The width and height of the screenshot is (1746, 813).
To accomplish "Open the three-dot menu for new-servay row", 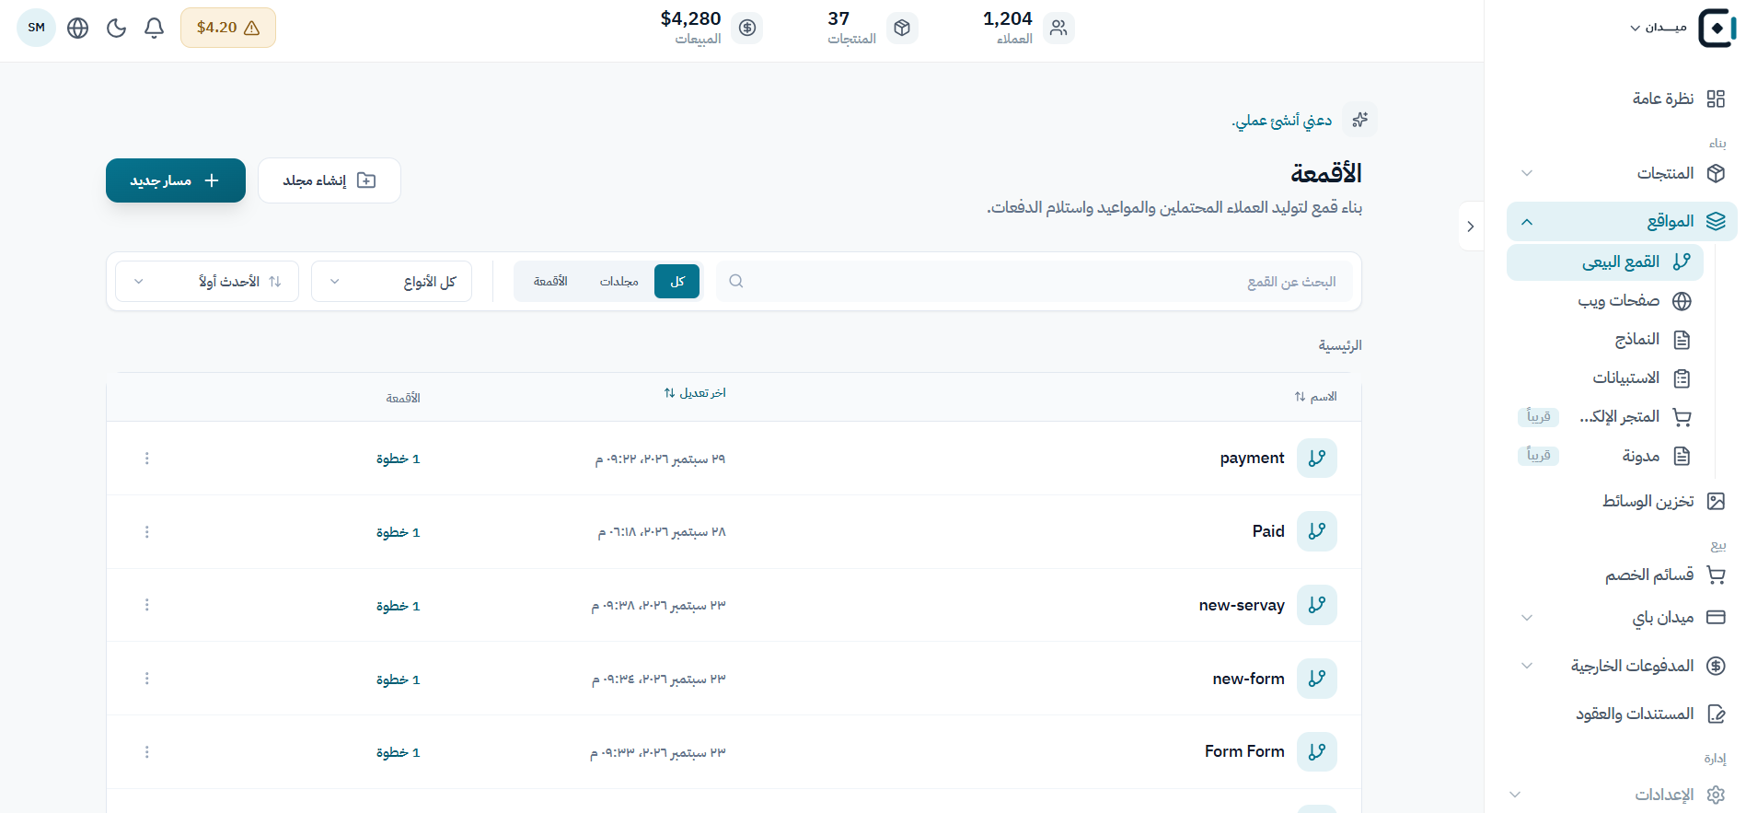I will coord(147,605).
